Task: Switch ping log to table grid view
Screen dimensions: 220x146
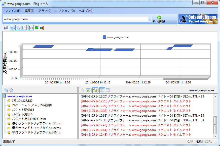Action: [x=107, y=90]
